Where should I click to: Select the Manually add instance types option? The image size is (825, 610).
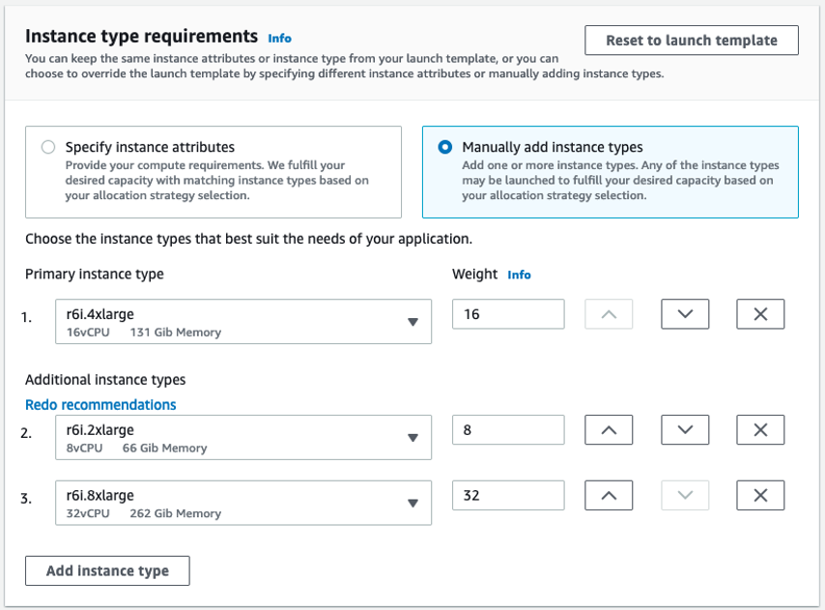(445, 148)
